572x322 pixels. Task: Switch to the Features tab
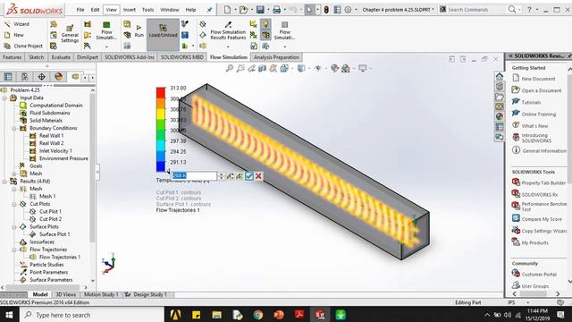click(x=12, y=57)
